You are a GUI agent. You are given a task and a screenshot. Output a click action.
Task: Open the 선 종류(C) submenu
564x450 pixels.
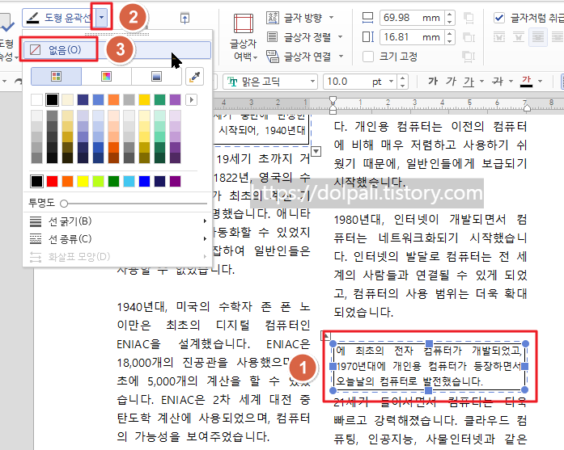(x=117, y=239)
